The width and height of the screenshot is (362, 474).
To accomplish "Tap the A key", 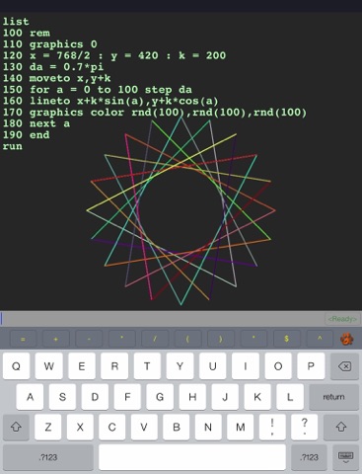I will click(30, 397).
